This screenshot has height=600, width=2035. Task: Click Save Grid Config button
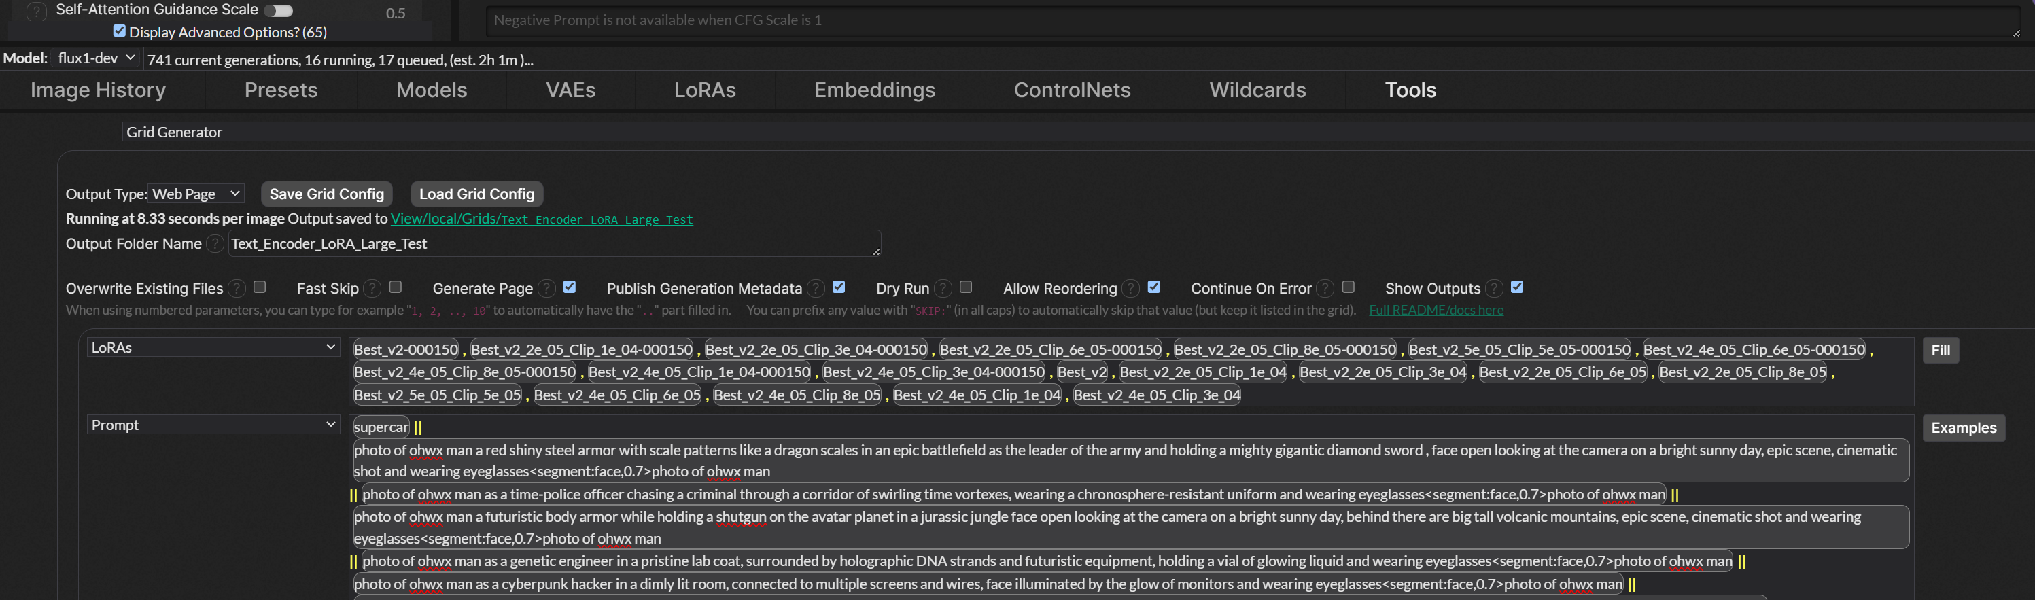[326, 194]
